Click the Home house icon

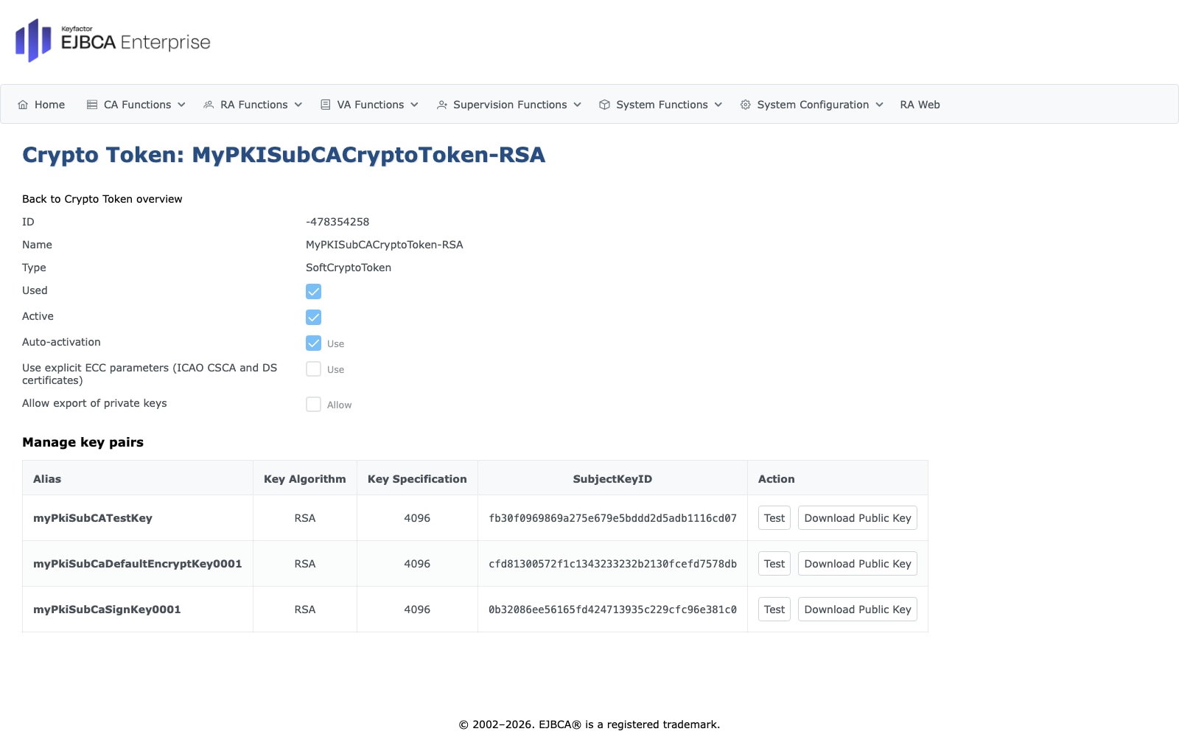[x=23, y=105]
